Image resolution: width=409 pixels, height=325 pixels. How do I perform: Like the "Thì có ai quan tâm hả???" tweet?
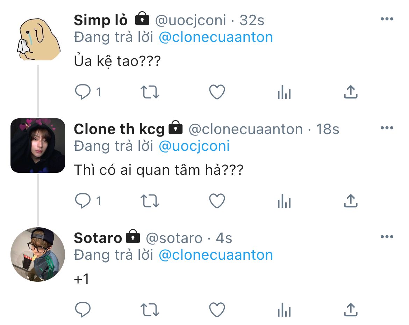coord(217,201)
